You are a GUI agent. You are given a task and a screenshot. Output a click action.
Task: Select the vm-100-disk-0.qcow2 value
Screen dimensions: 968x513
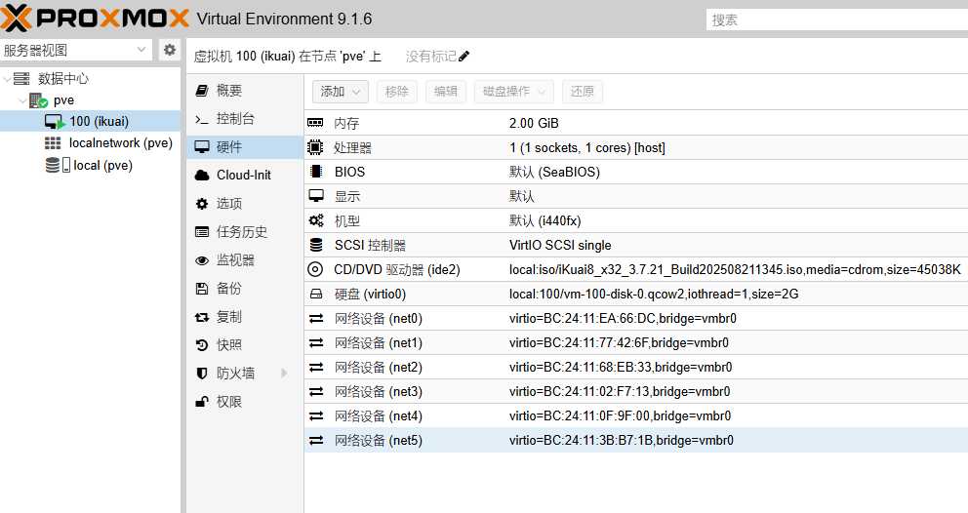654,294
